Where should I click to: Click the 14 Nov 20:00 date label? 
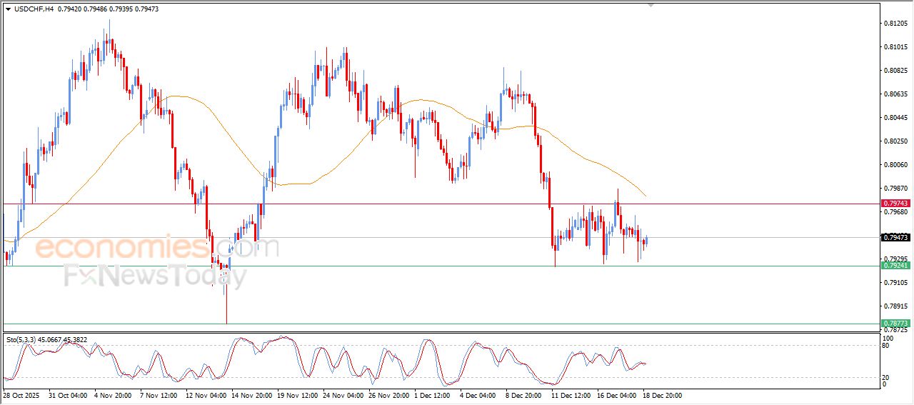pyautogui.click(x=249, y=394)
